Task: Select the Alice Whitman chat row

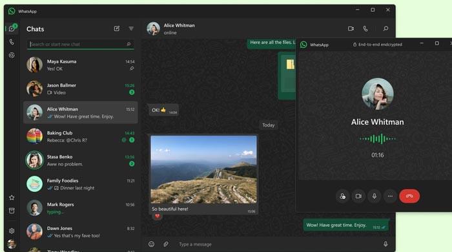Action: coord(81,112)
